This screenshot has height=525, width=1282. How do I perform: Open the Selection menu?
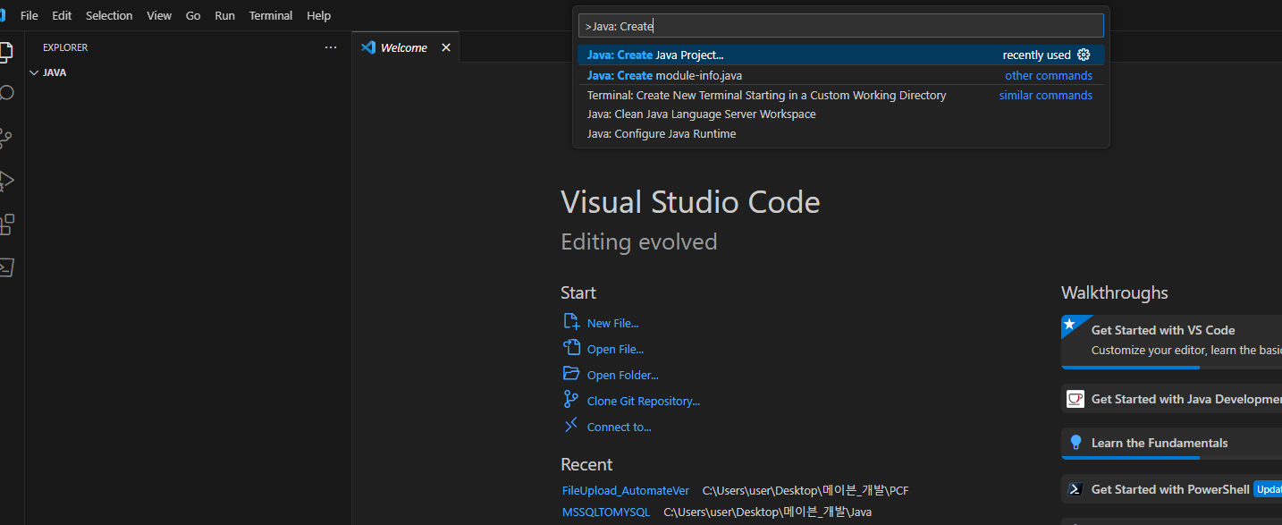tap(109, 15)
